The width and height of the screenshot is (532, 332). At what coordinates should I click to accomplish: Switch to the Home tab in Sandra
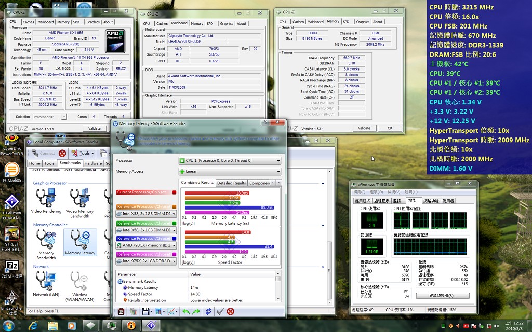pos(35,163)
